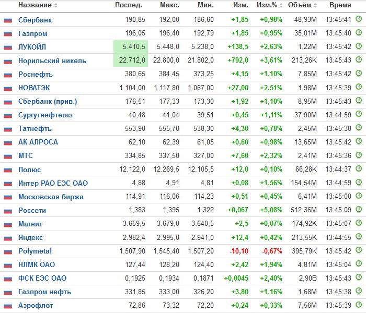Open the Татнефть stock link
The width and height of the screenshot is (366, 314).
[x=35, y=129]
